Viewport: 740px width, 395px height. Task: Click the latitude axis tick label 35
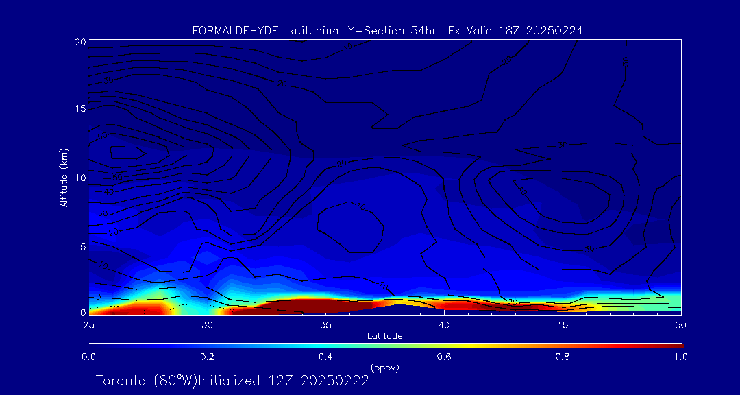pyautogui.click(x=325, y=324)
